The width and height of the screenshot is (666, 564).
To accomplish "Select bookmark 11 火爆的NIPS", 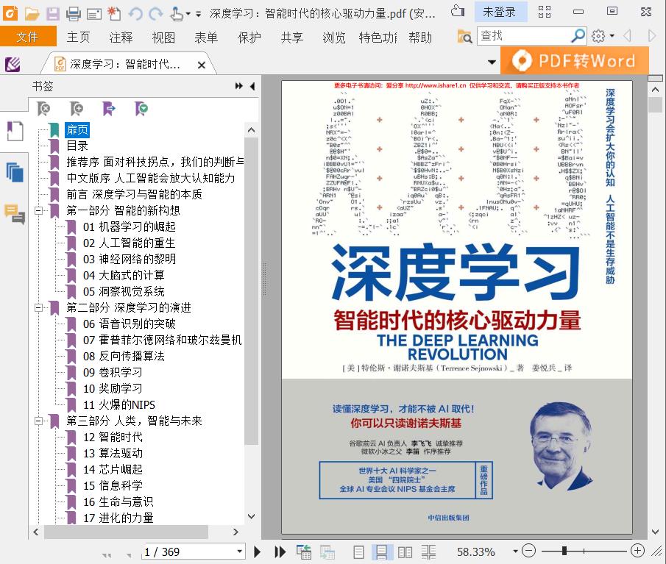I will click(x=119, y=405).
